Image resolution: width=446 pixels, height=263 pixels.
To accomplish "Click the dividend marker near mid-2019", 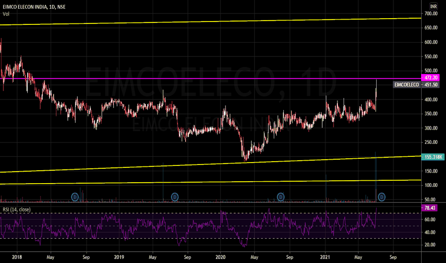I will (175, 197).
